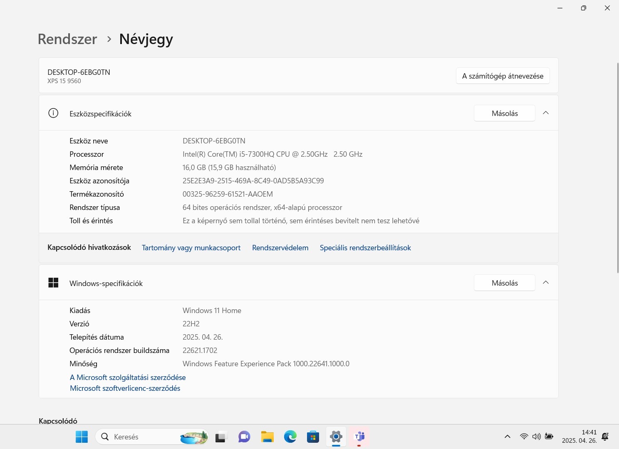This screenshot has width=619, height=449.
Task: Click the Kapcsolódó hivatkozások label
Action: click(x=89, y=247)
